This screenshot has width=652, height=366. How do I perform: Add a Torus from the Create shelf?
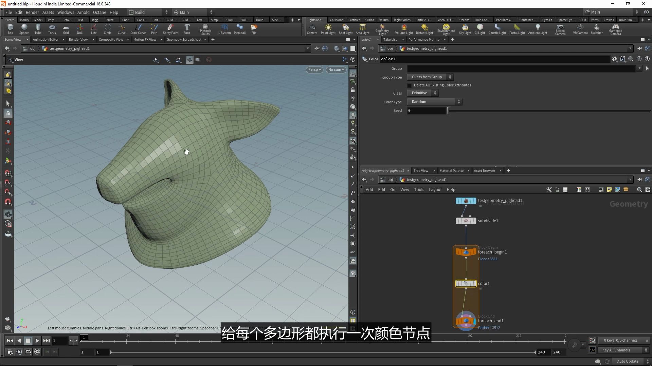[52, 29]
